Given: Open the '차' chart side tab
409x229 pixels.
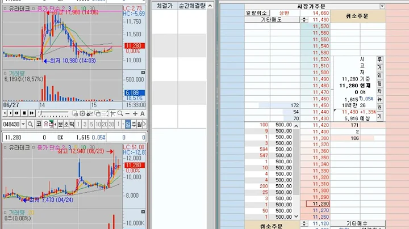Looking at the screenshot, I should 380,91.
